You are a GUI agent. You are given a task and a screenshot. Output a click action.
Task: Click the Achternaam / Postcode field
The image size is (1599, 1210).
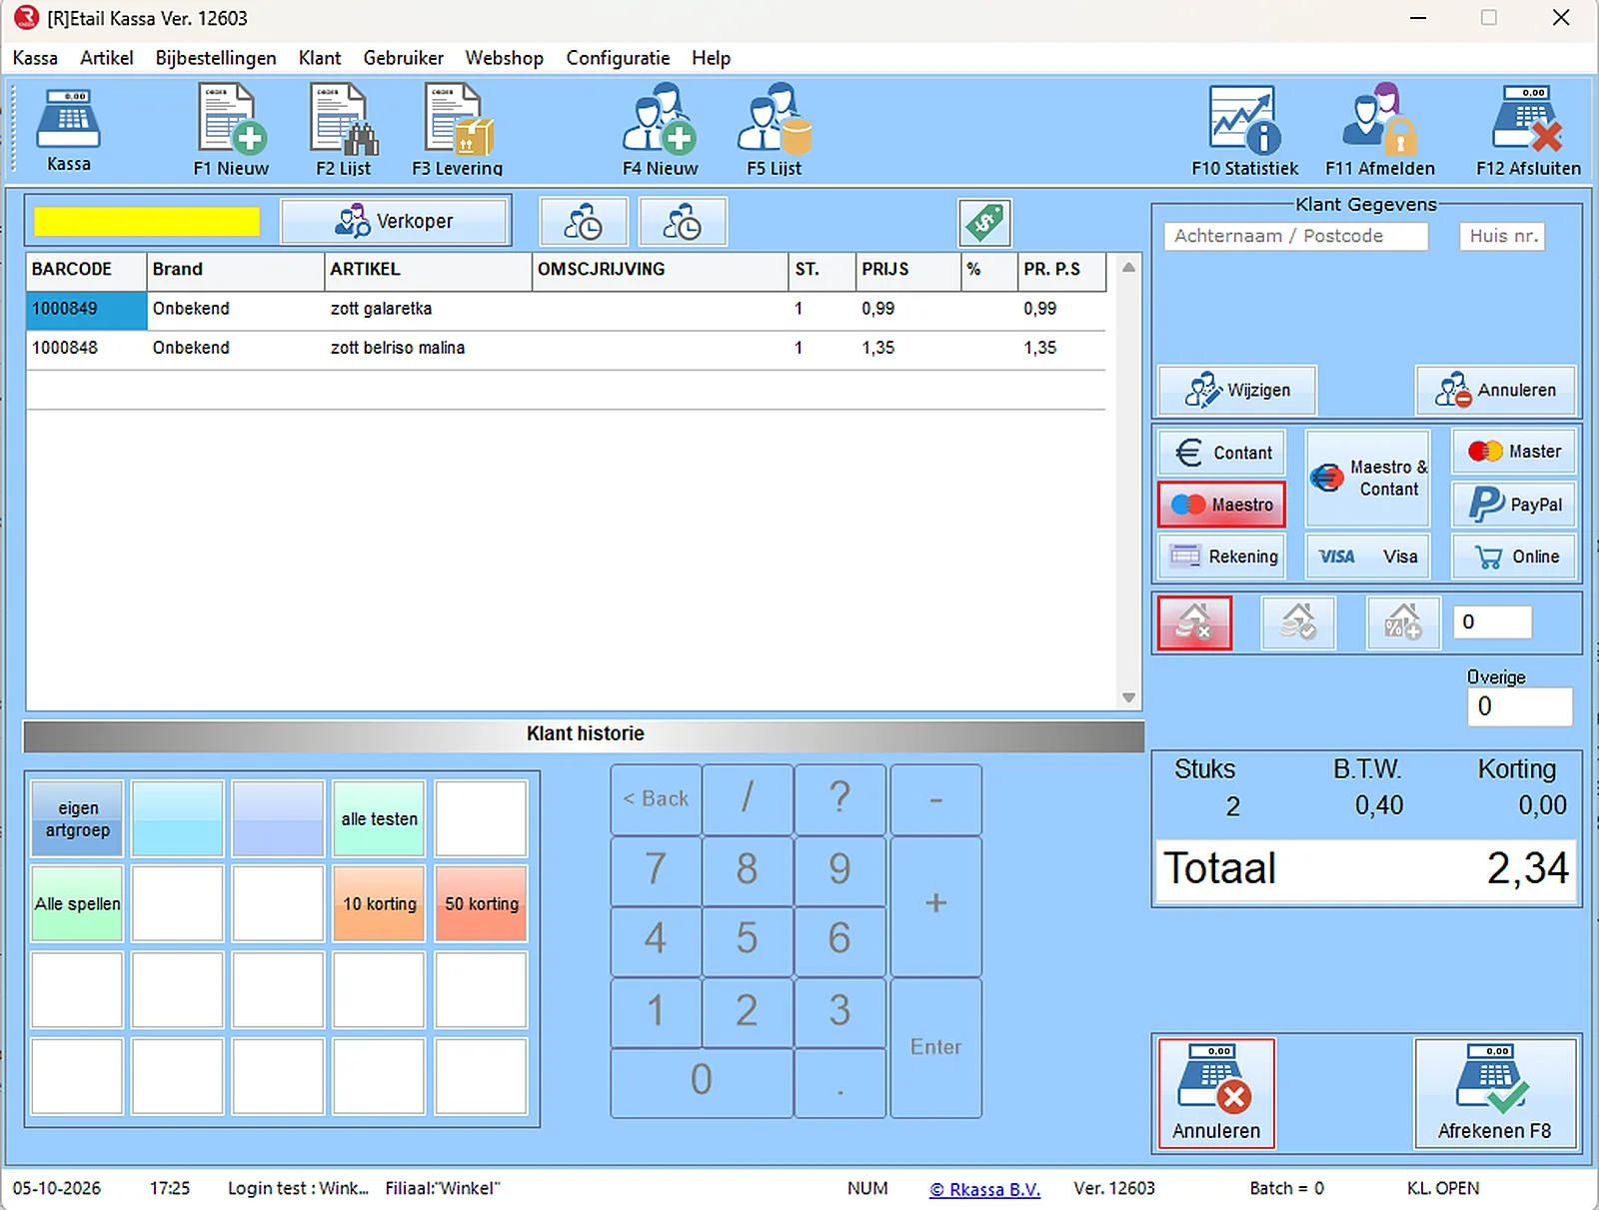click(1296, 236)
